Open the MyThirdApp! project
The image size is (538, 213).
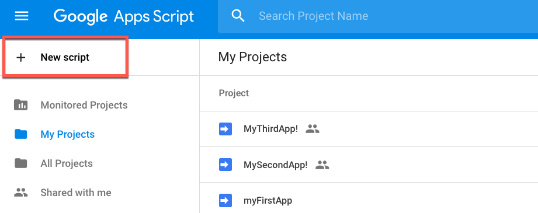[270, 129]
